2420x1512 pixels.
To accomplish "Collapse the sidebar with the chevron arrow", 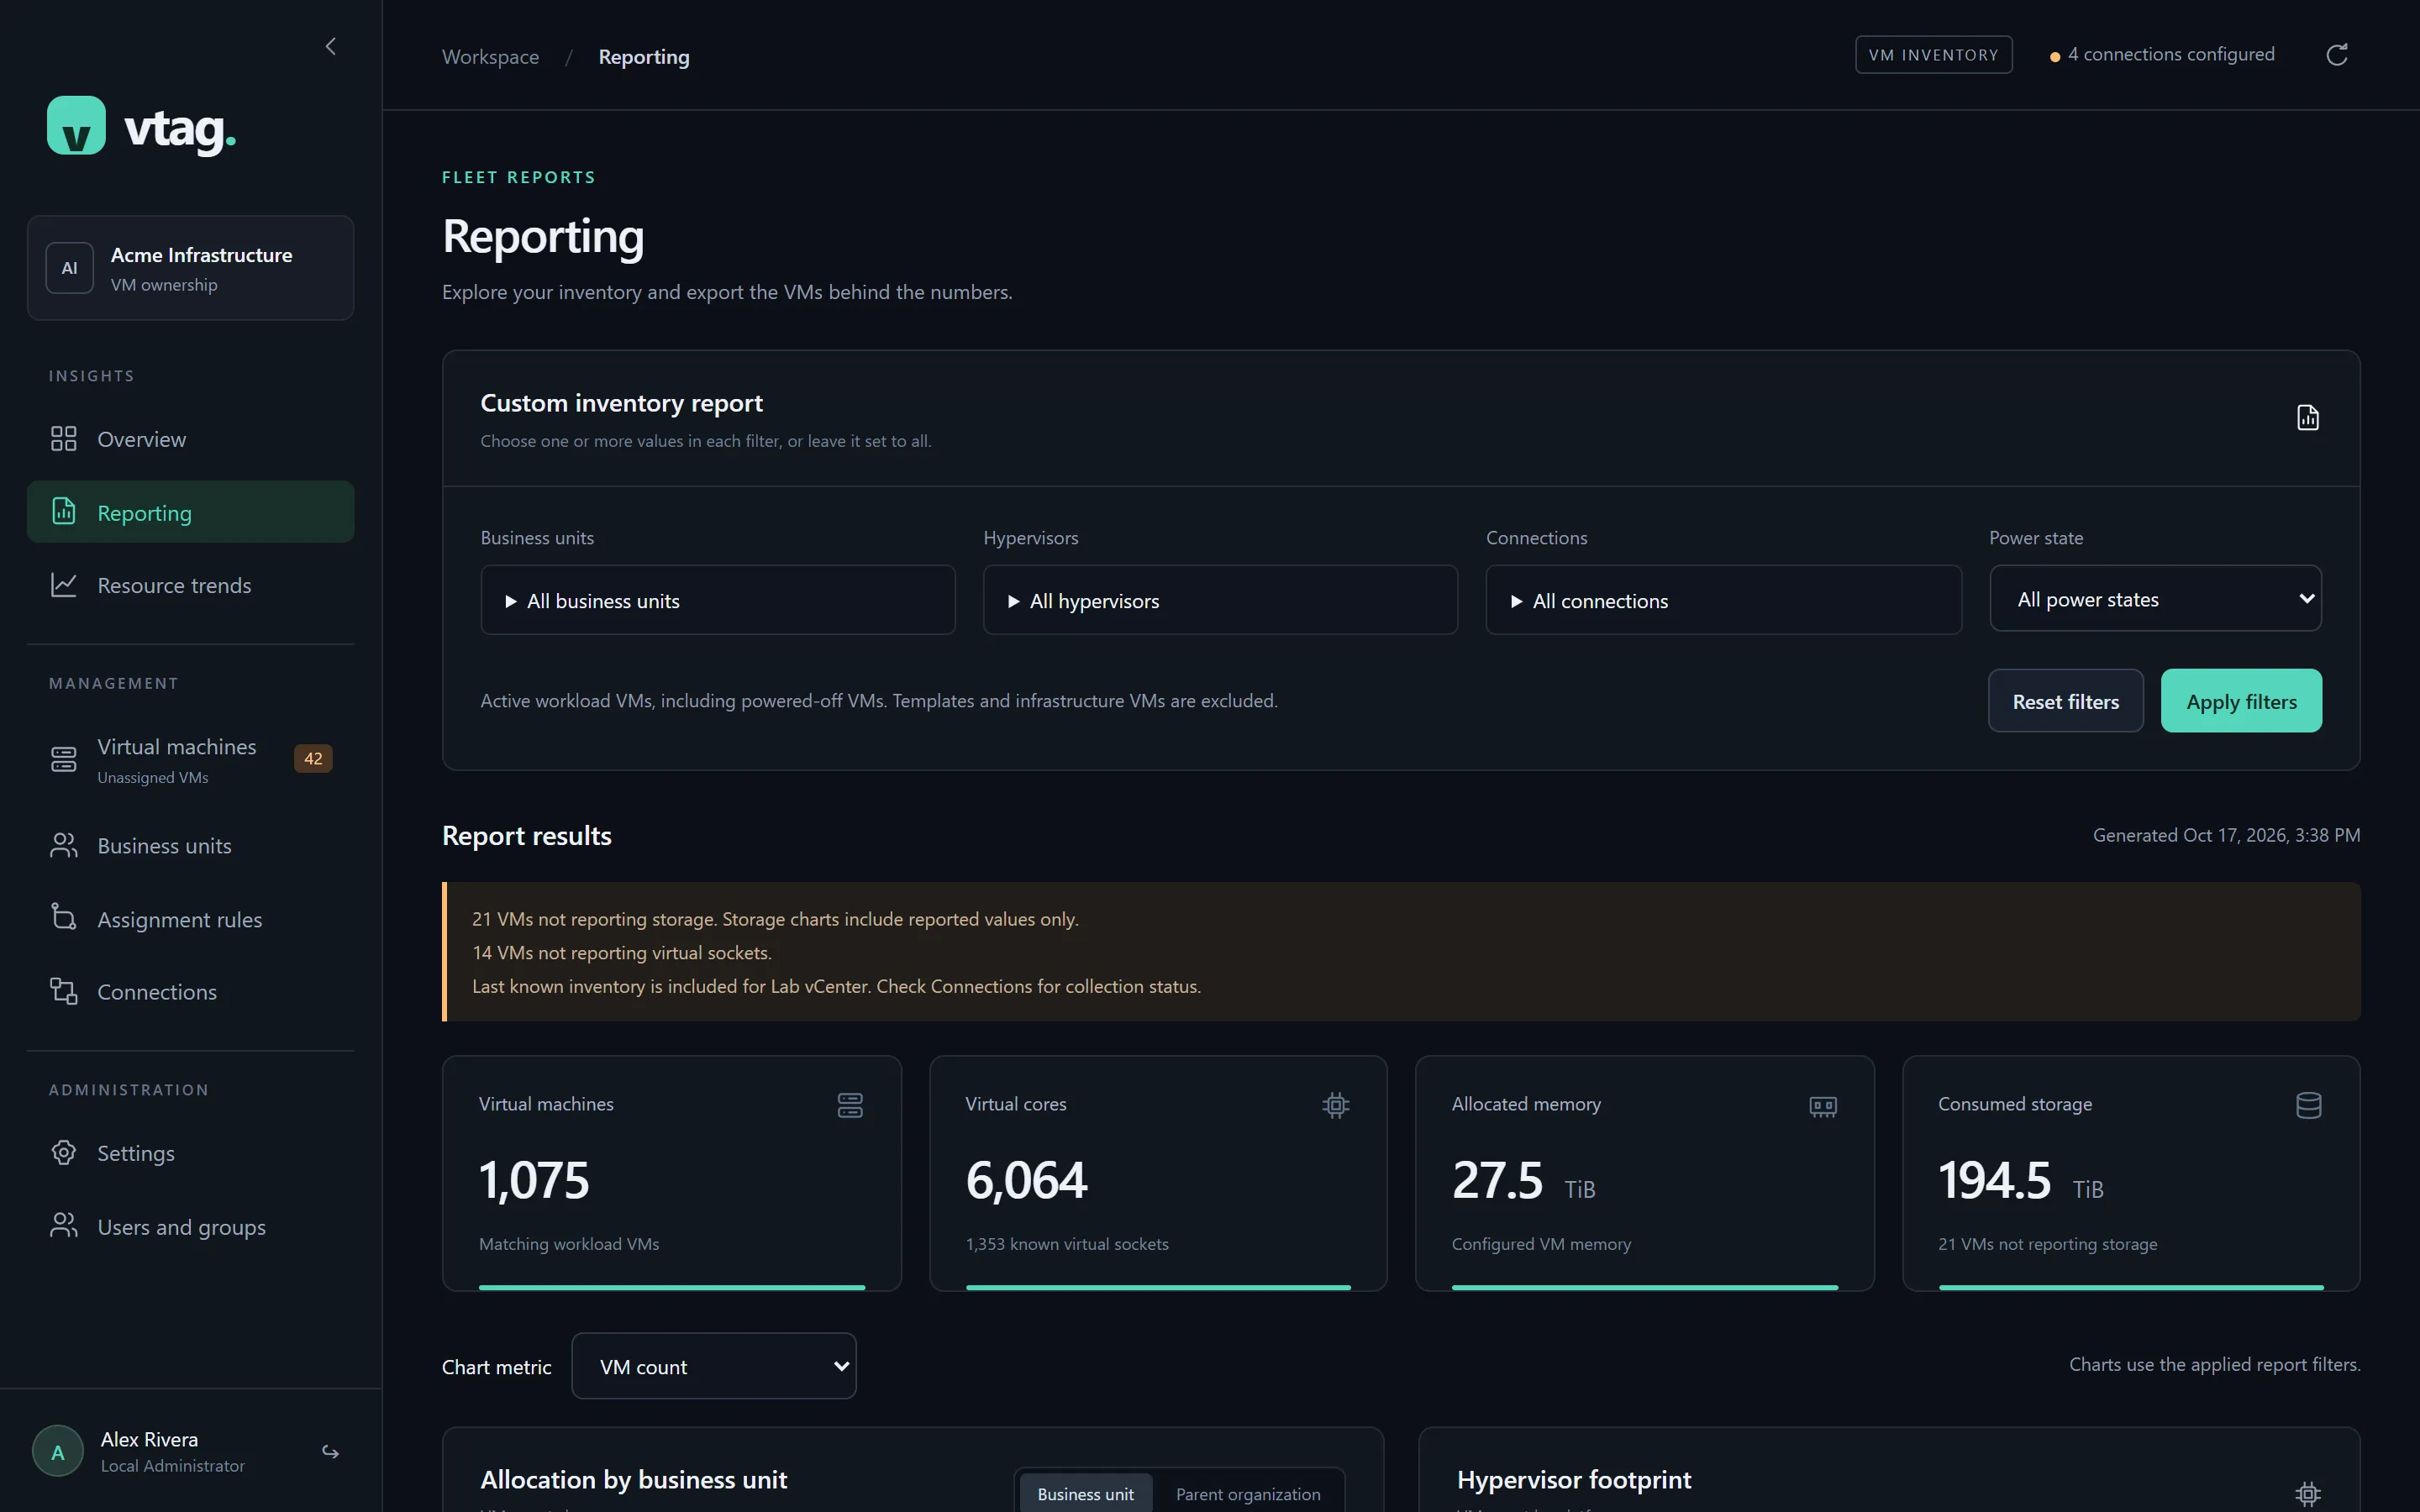I will pos(331,46).
